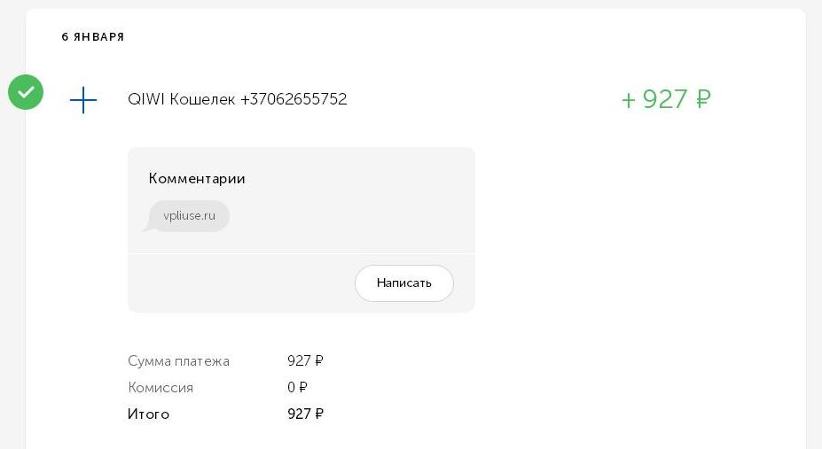This screenshot has width=822, height=449.
Task: Click the 6 ЯНВАРЯ date header
Action: point(93,36)
